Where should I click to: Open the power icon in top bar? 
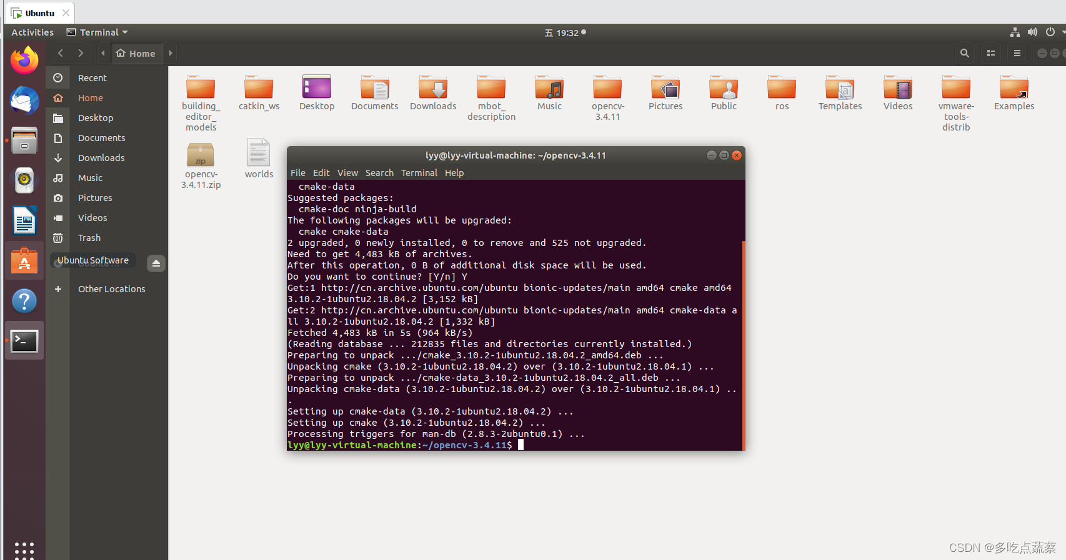[1050, 32]
